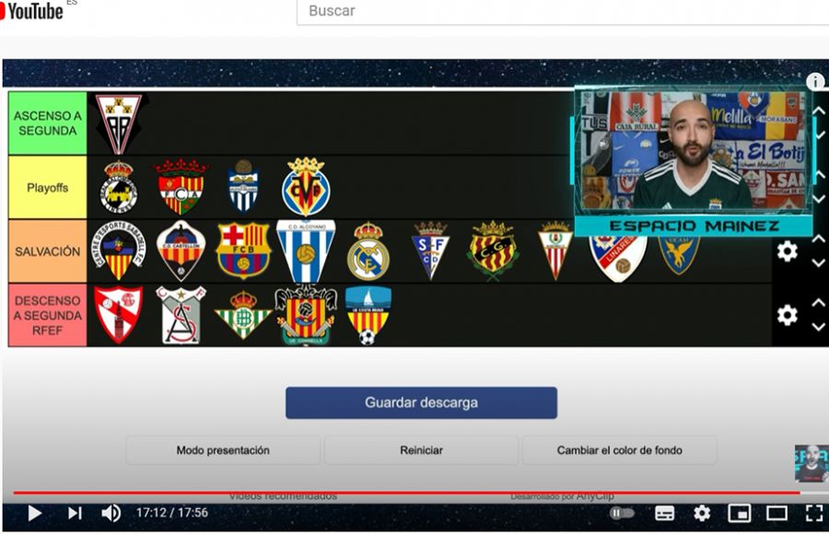Click Cambiar el color de fondo
Viewport: 829px width, 534px height.
point(620,450)
